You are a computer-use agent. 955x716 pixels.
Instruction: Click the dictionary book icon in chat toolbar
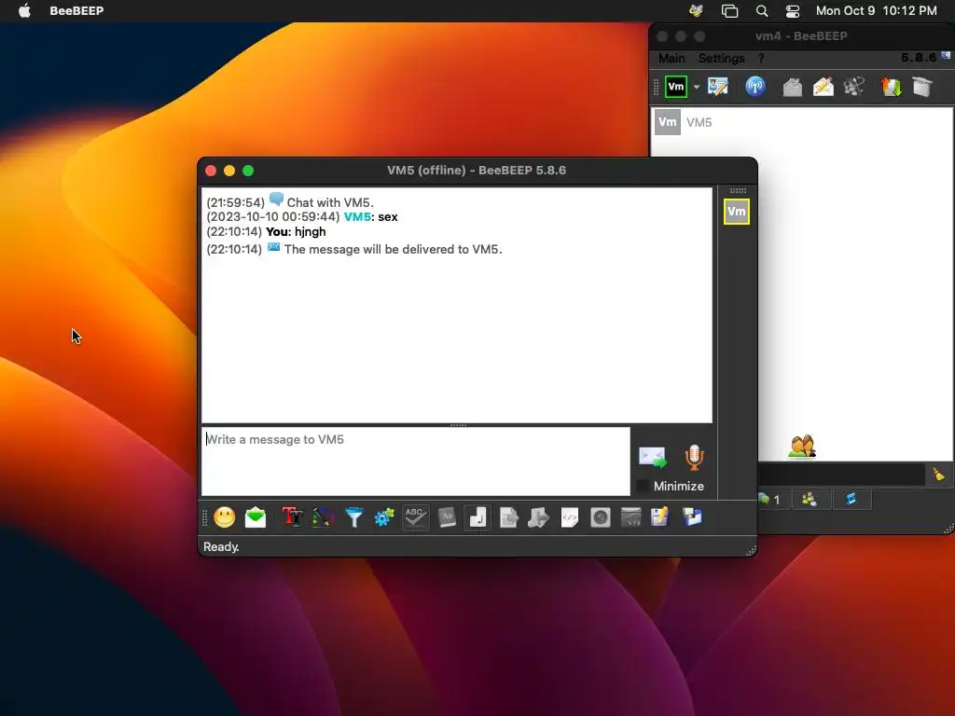447,517
